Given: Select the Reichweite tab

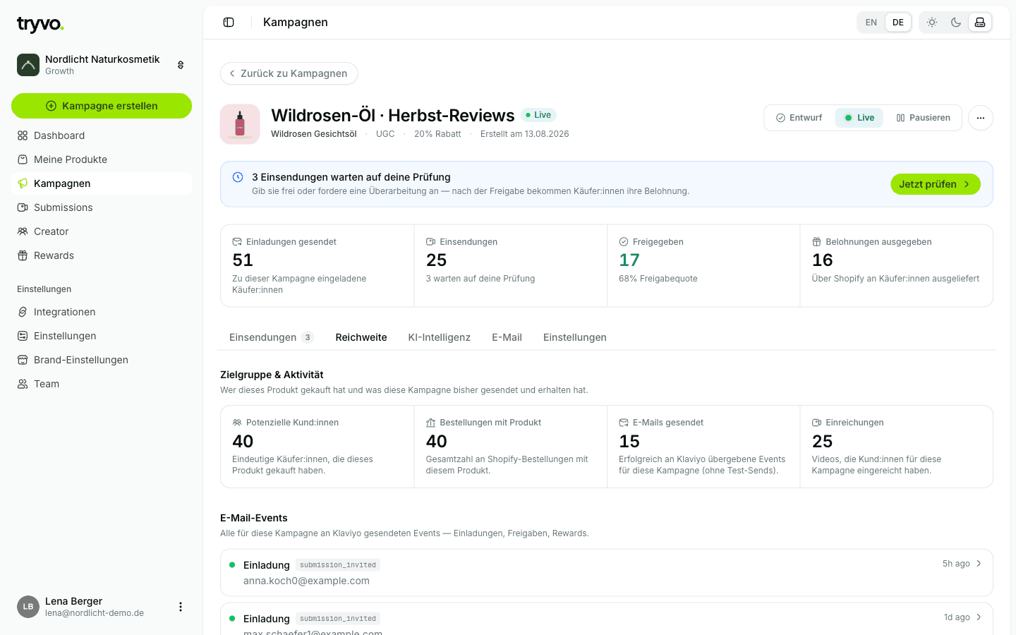Looking at the screenshot, I should (361, 337).
